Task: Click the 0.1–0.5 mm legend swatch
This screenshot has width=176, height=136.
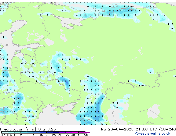Action: pyautogui.click(x=5, y=132)
